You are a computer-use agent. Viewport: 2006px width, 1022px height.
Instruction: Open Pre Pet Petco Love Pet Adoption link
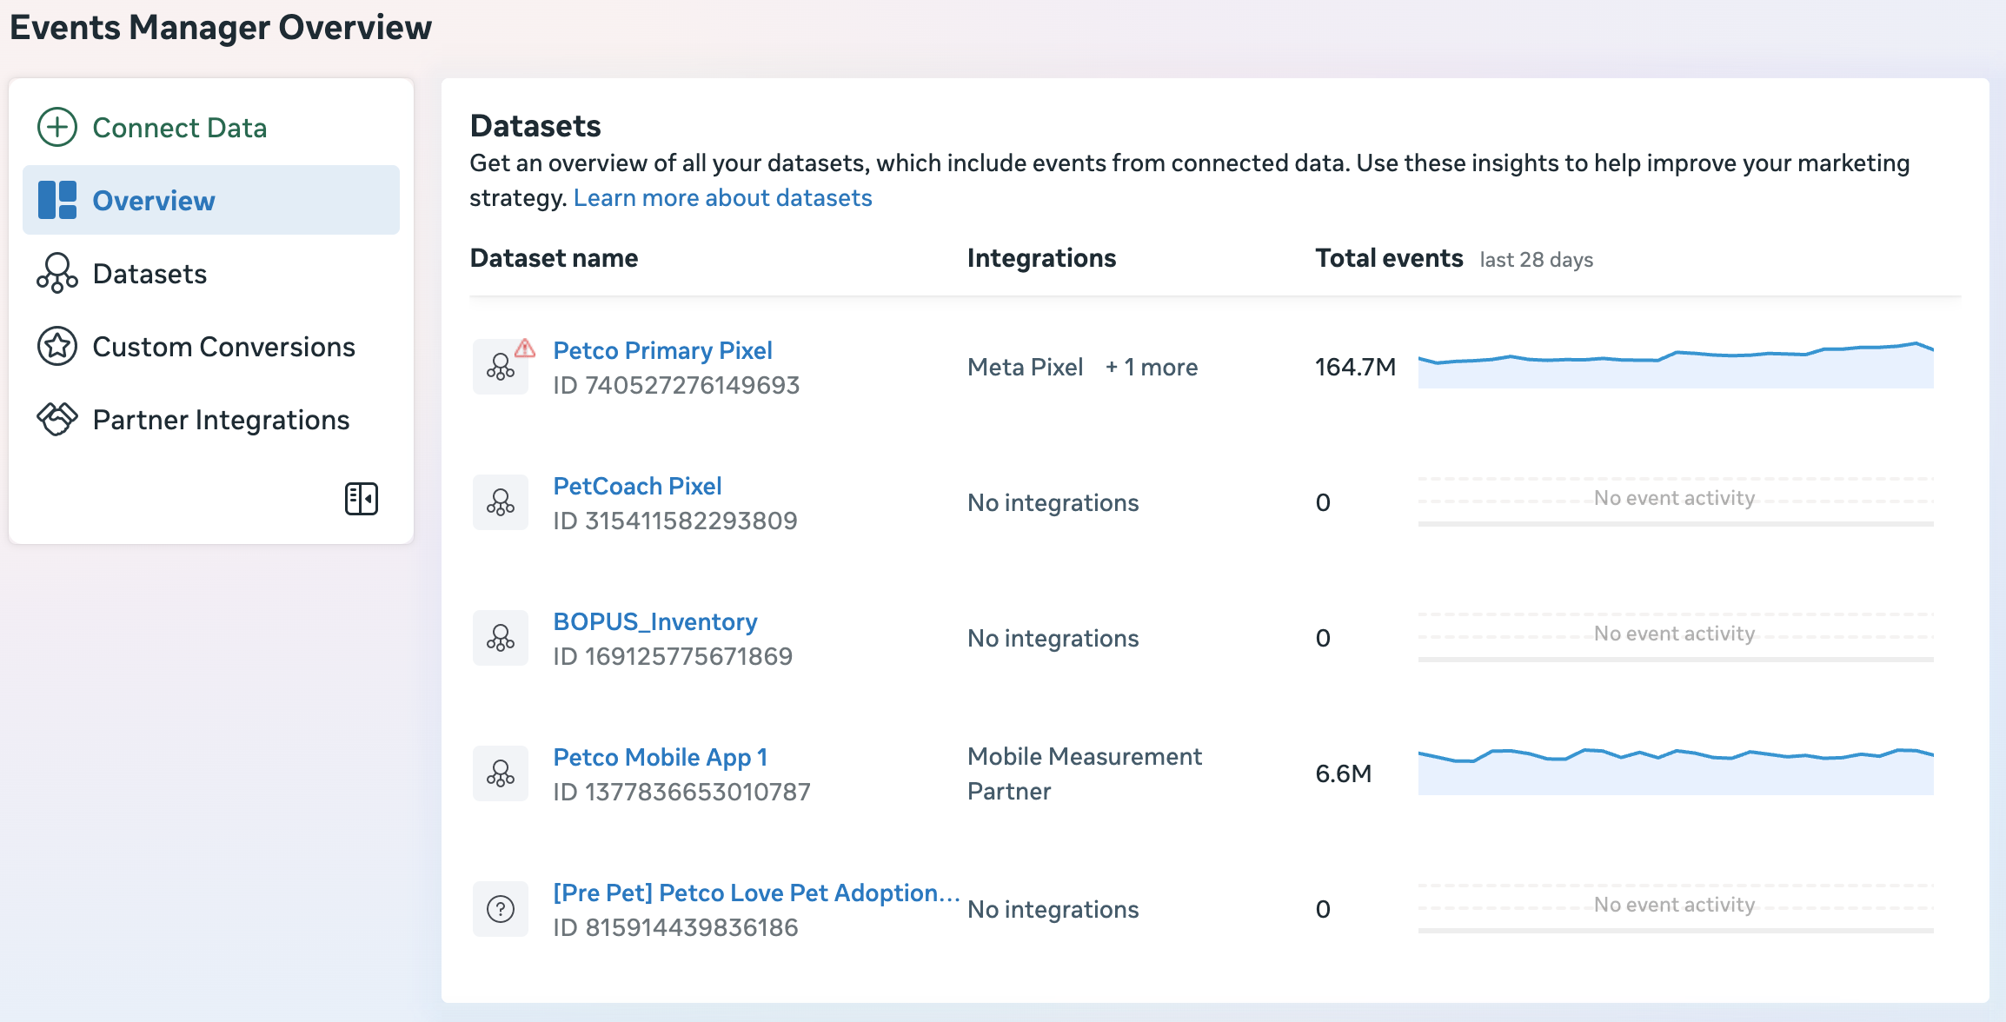point(756,893)
